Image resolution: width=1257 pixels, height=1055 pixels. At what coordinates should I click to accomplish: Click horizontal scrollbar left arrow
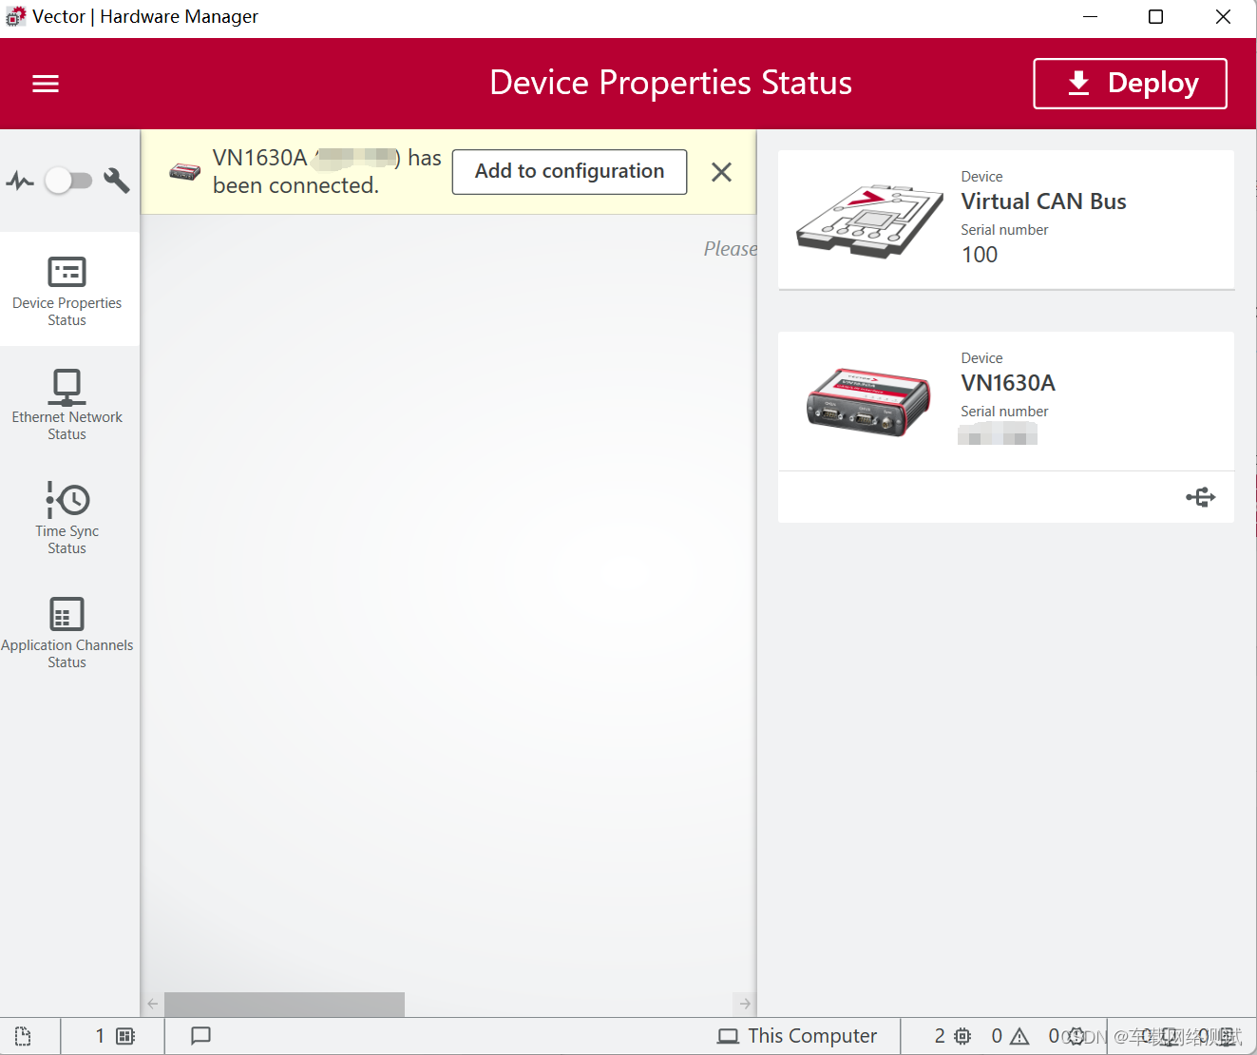[x=153, y=1004]
